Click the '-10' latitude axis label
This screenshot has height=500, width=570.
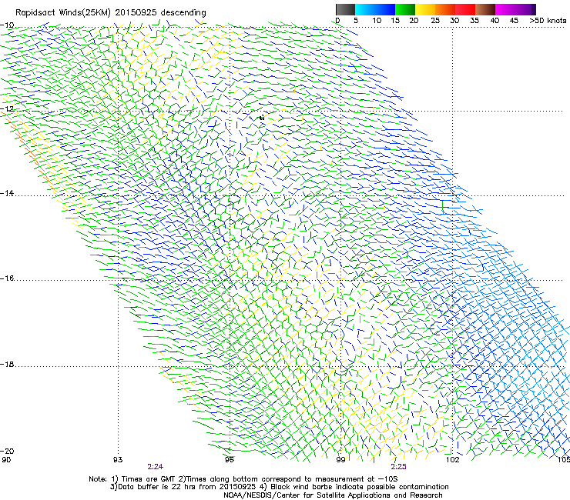click(x=7, y=25)
